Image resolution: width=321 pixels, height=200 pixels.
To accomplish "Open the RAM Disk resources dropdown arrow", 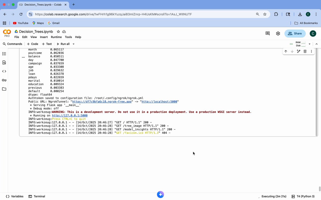I will [x=310, y=44].
